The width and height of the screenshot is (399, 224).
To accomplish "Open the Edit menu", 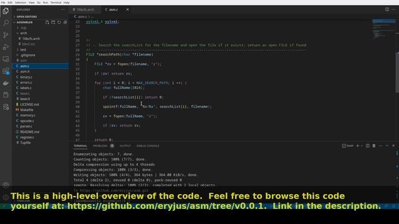I will [x=10, y=2].
